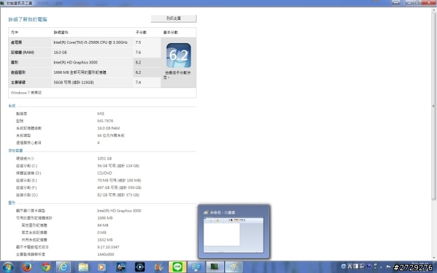Click the 82 GB free of 373 GB value
Viewport: 437px width, 273px height.
[118, 195]
